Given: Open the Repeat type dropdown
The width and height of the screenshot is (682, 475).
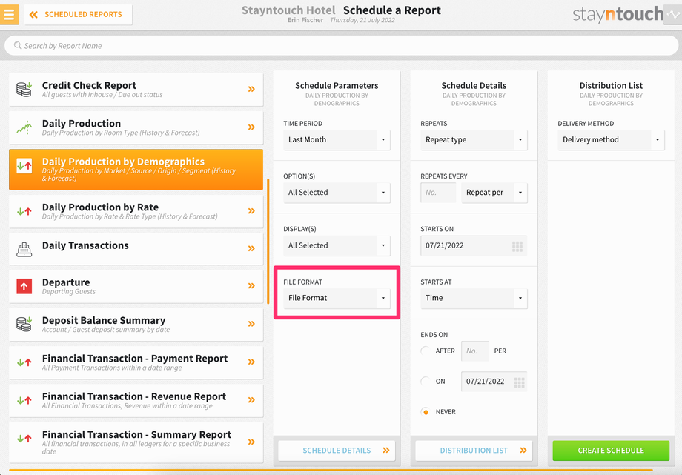Looking at the screenshot, I should point(474,139).
